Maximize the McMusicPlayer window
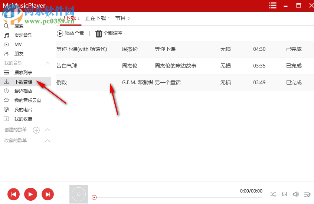The image size is (314, 204). (298, 6)
